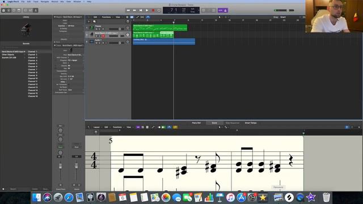The width and height of the screenshot is (363, 204).
Task: Open the Library panel button in the toolbar
Action: [3, 10]
